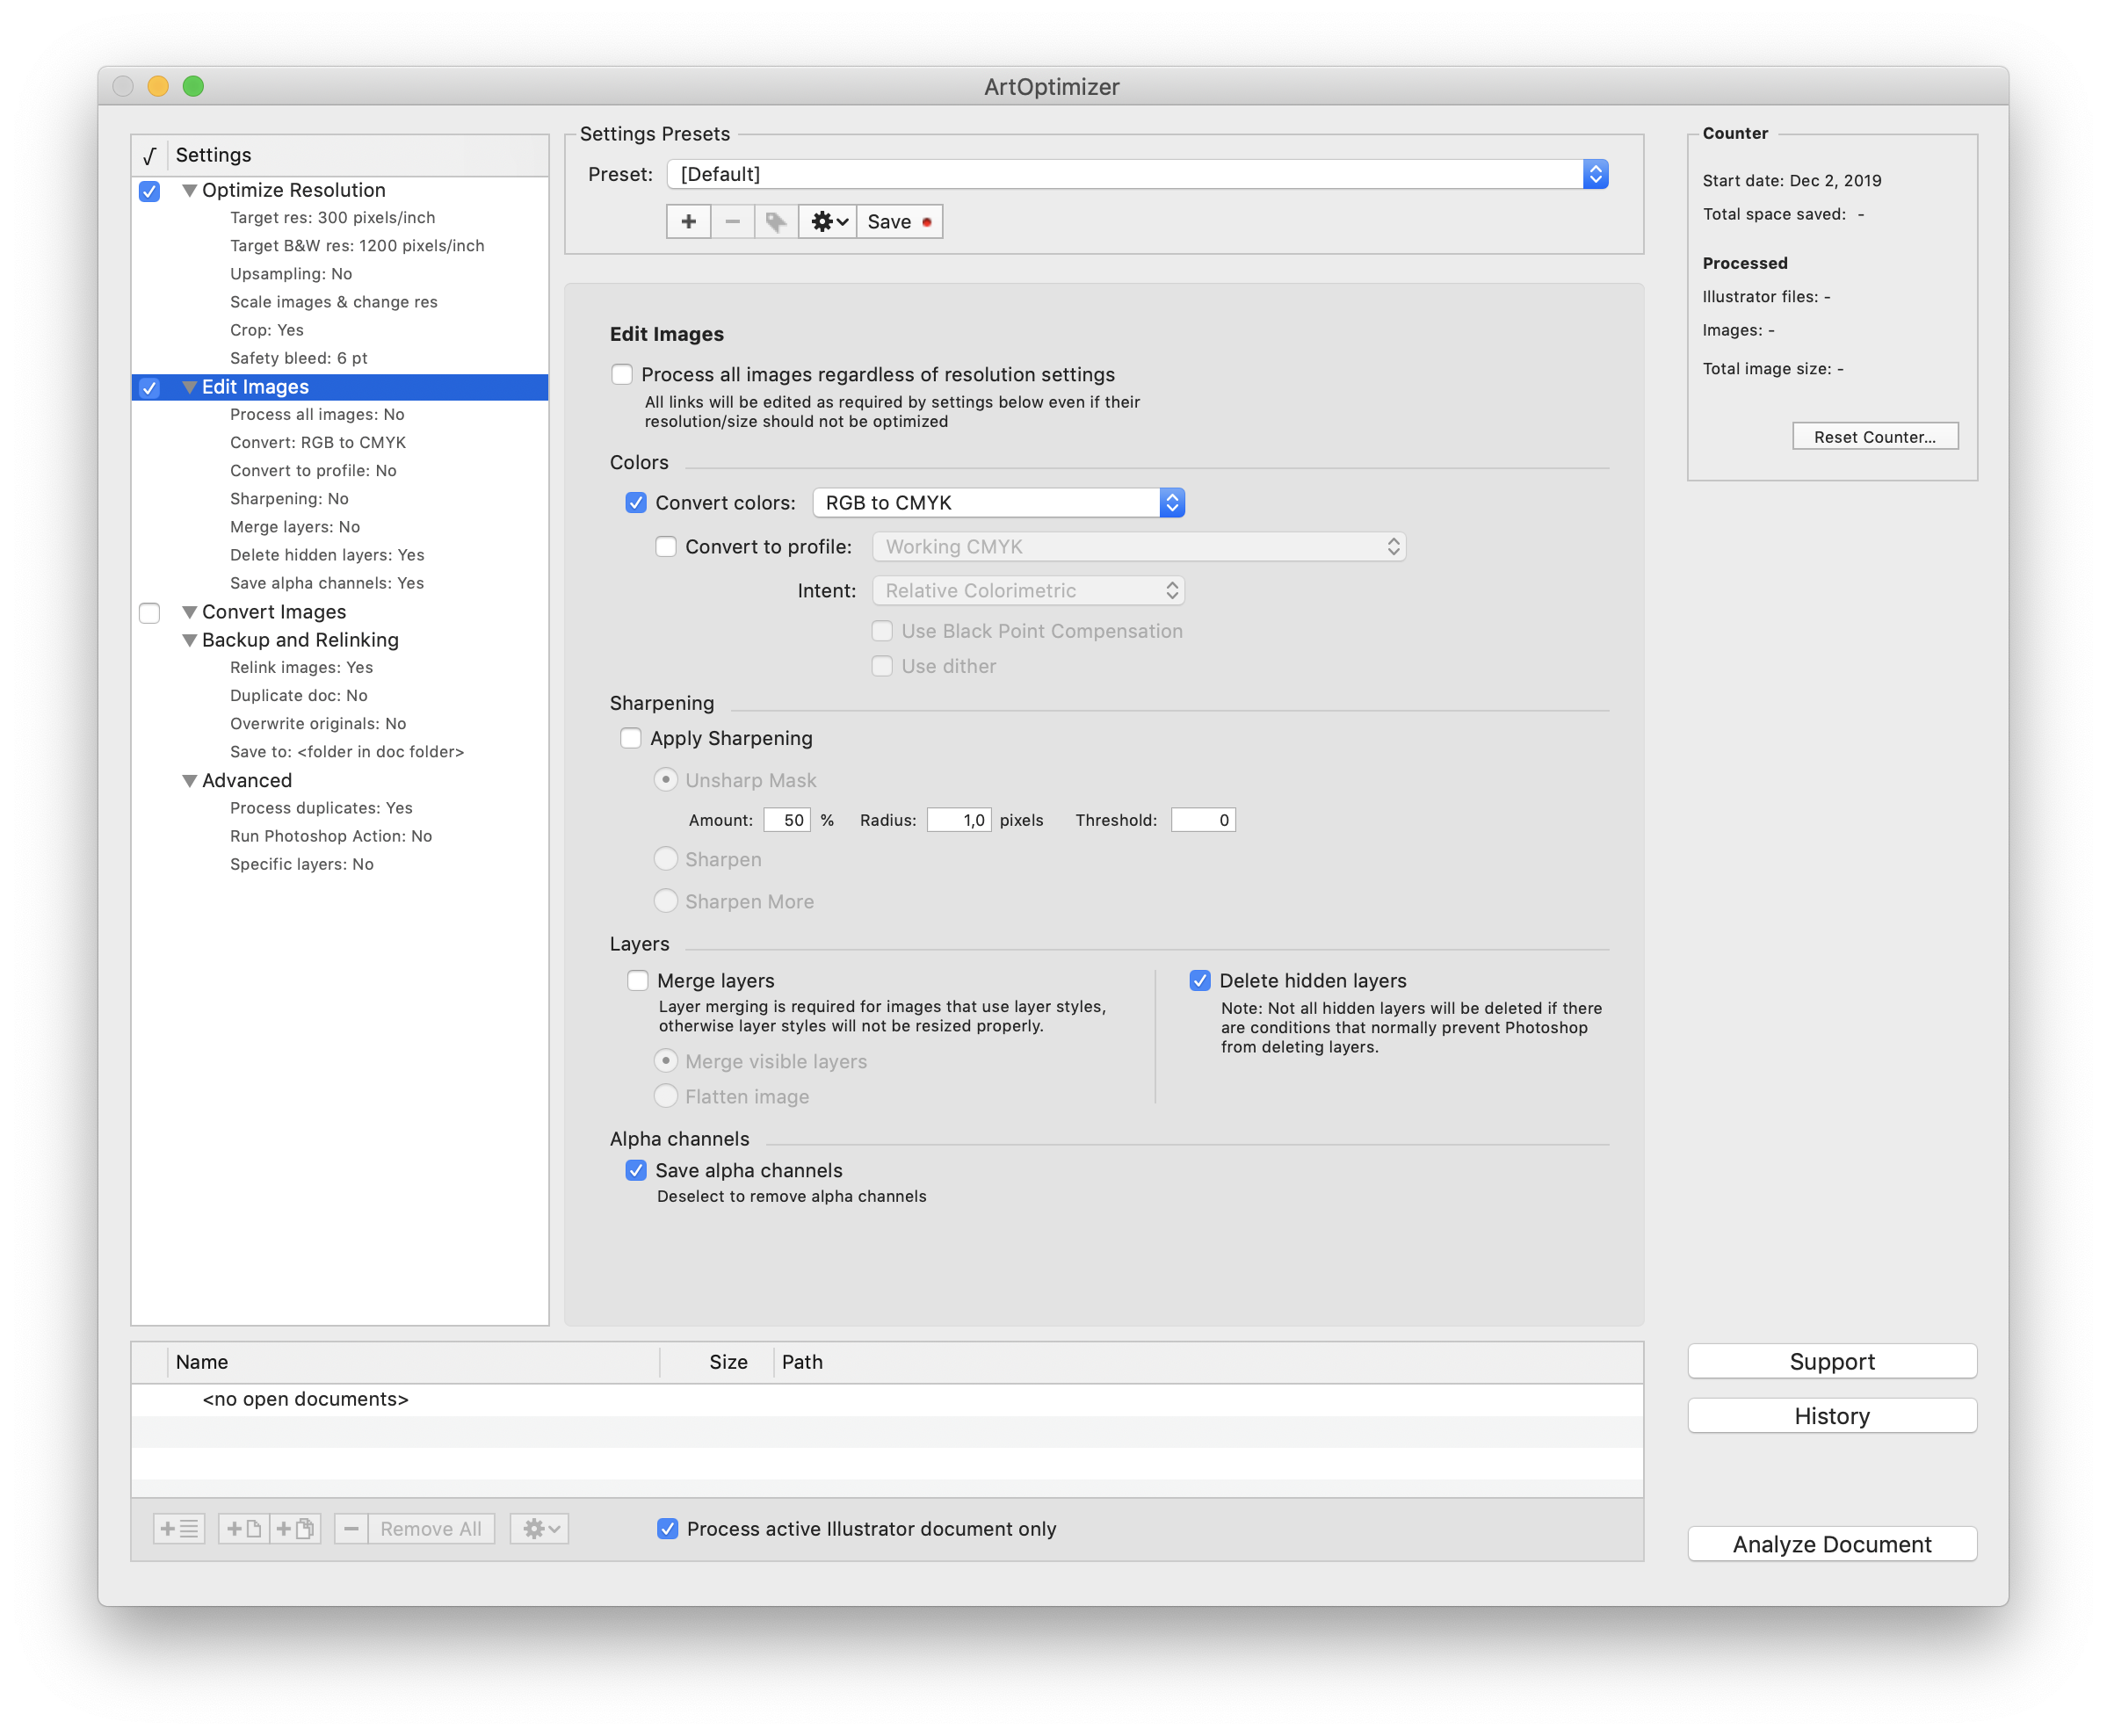Screen dimensions: 2107x1736
Task: Click the sharpening Threshold field
Action: 1203,820
